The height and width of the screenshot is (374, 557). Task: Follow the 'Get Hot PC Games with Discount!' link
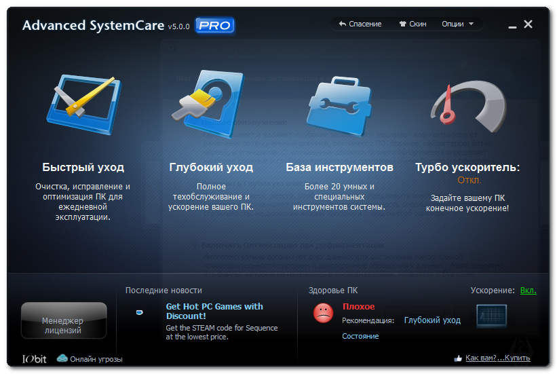tap(214, 311)
